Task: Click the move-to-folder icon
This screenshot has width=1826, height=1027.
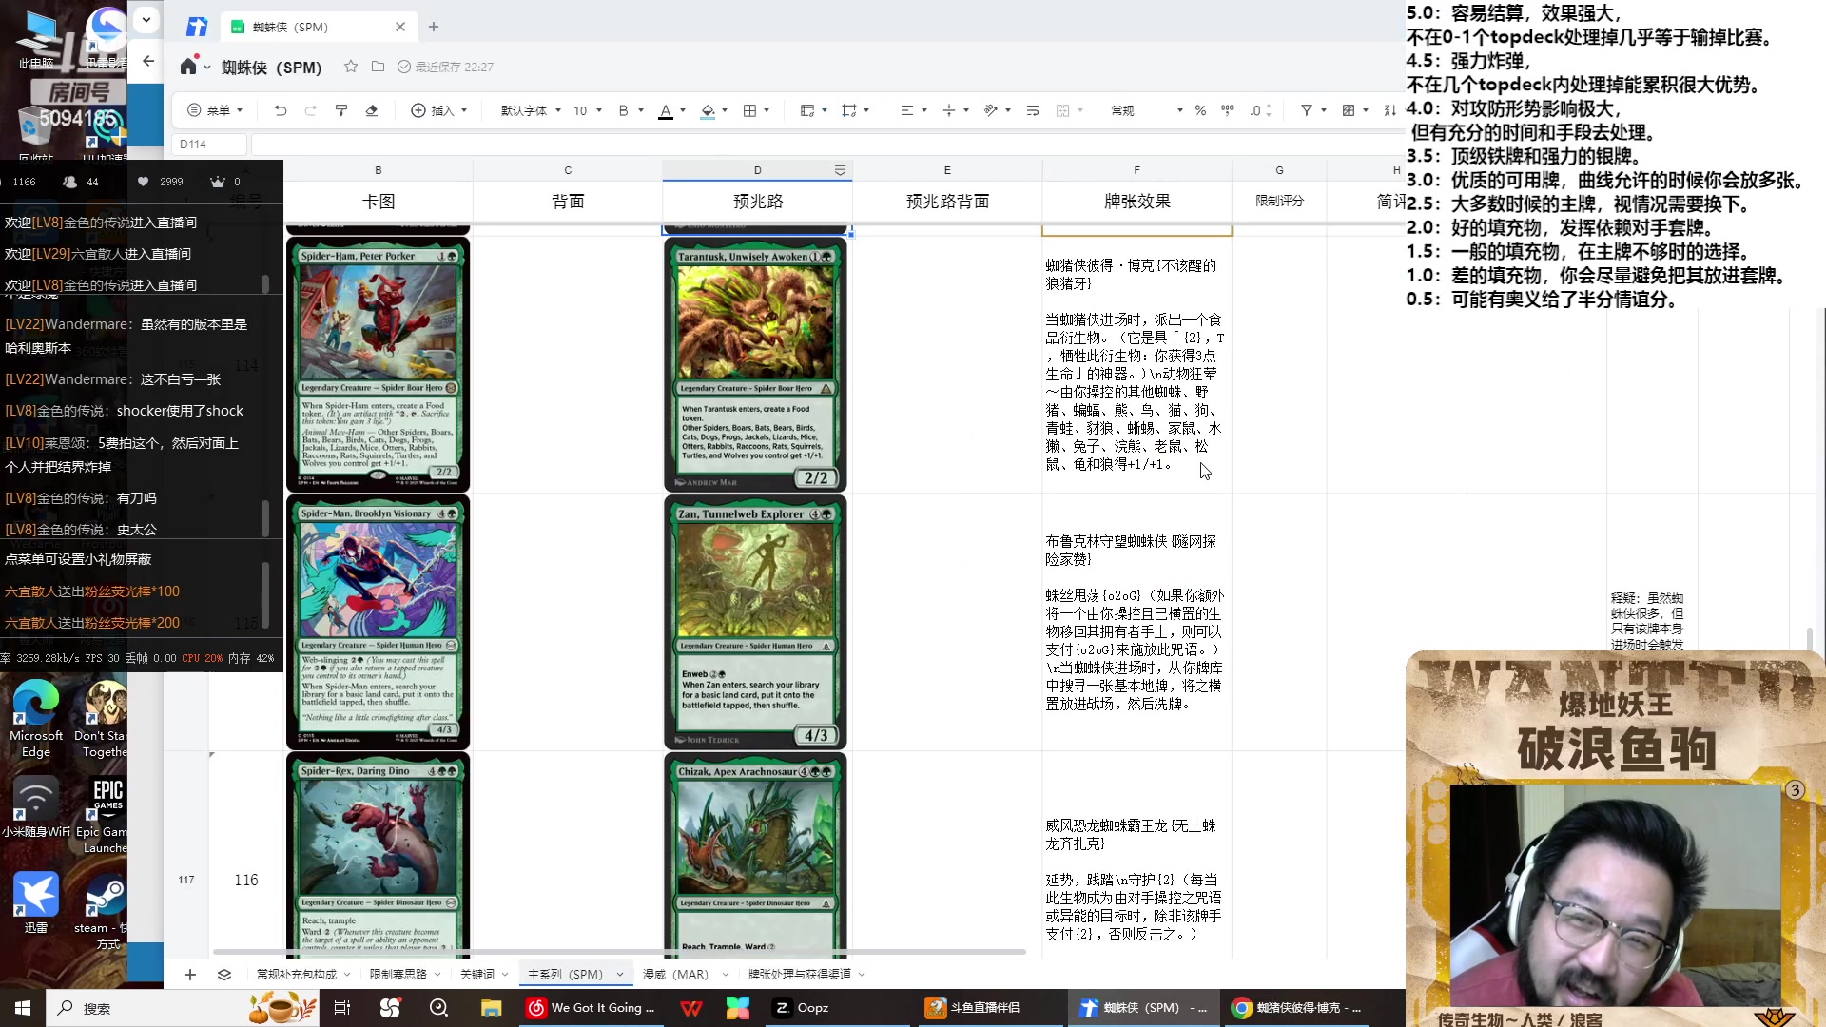Action: pyautogui.click(x=378, y=67)
